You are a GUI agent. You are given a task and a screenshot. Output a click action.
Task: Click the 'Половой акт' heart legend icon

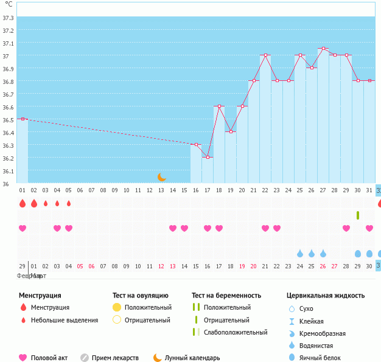tap(23, 358)
